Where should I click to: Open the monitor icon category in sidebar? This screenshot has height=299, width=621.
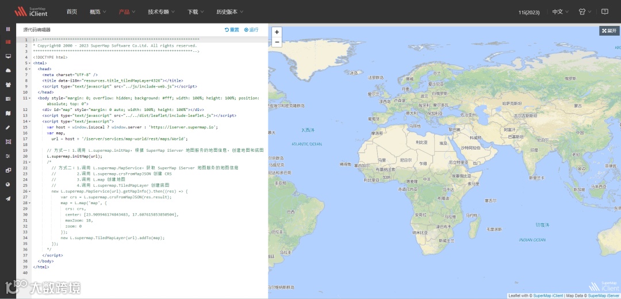[8, 56]
